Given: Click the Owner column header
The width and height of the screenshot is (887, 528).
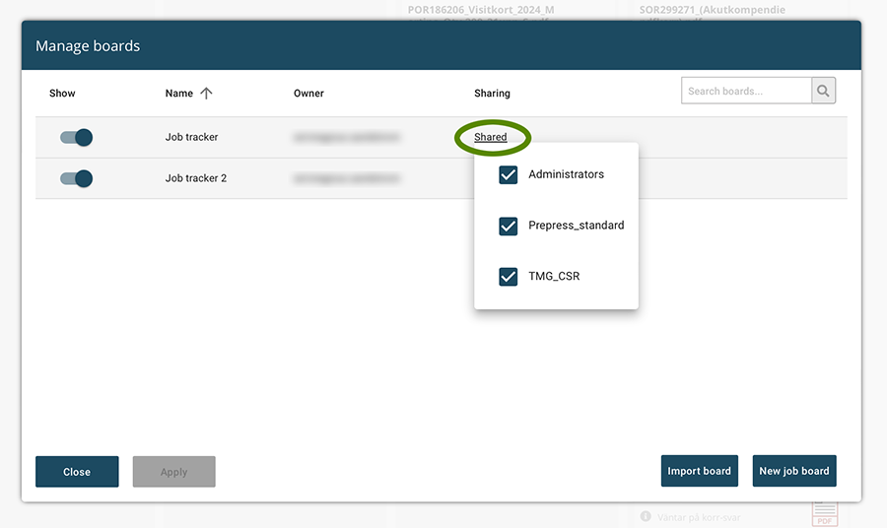Looking at the screenshot, I should (x=308, y=94).
